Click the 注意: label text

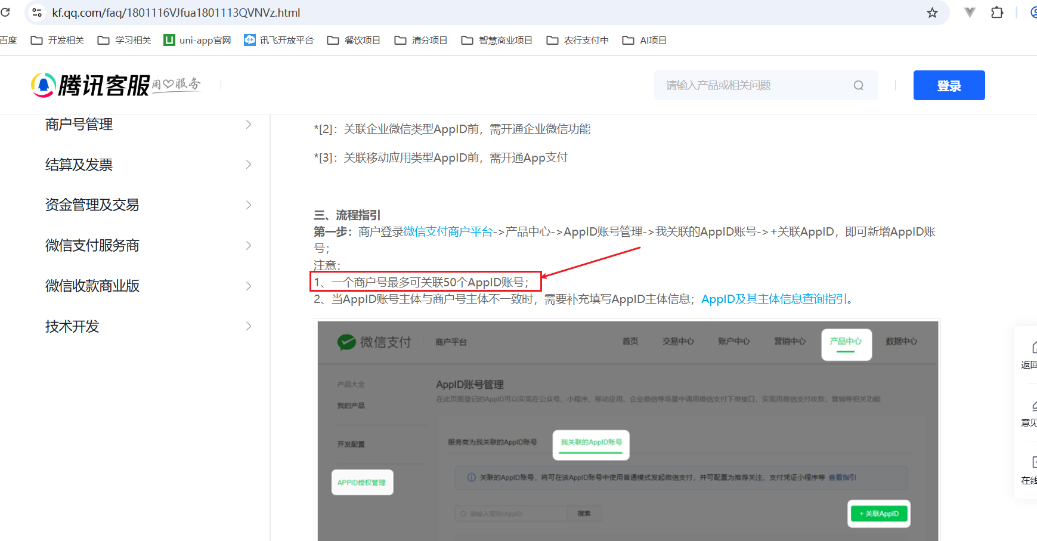coord(327,265)
